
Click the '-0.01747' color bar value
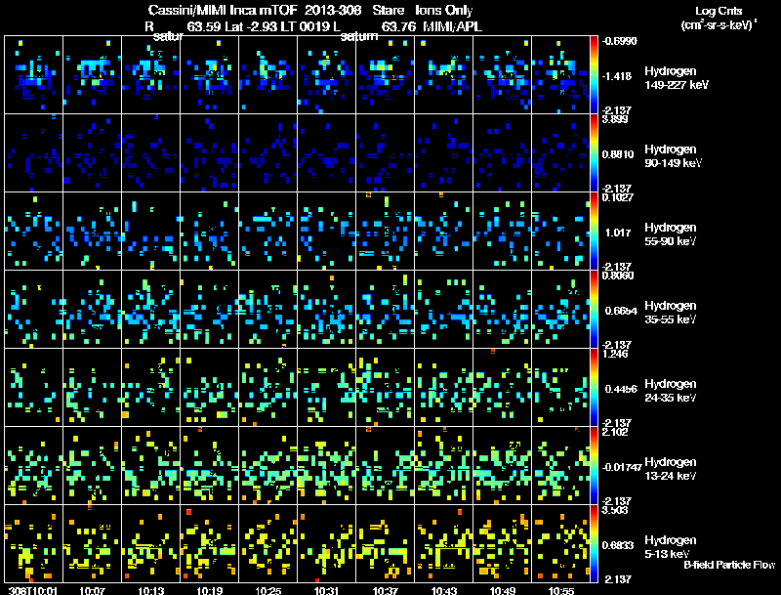coord(622,467)
